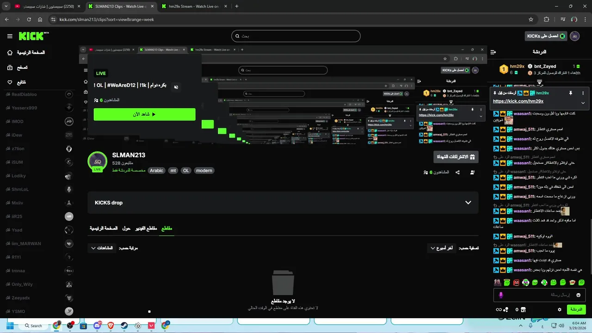This screenshot has height=333, width=592.
Task: Click the infinity channel points icon
Action: tap(502, 309)
